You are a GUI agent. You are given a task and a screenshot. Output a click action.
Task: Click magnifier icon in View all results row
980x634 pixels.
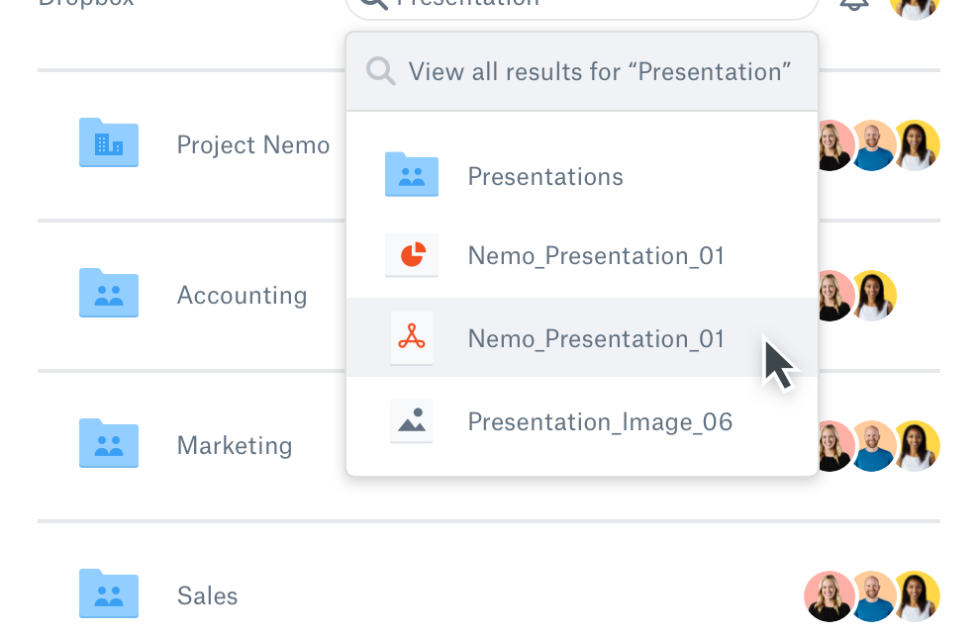click(381, 71)
